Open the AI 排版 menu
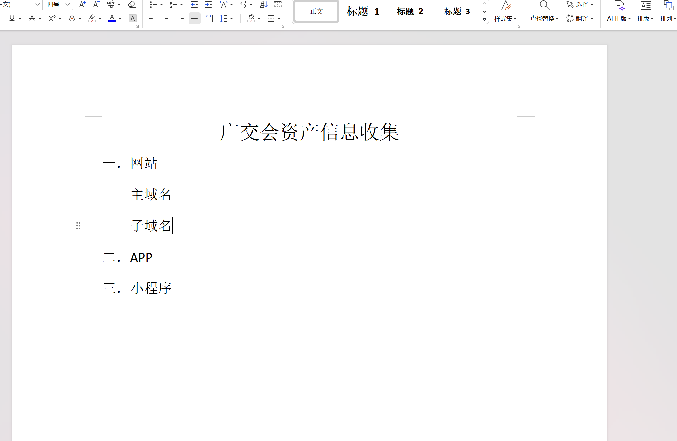Screen dimensions: 677x441 619,11
